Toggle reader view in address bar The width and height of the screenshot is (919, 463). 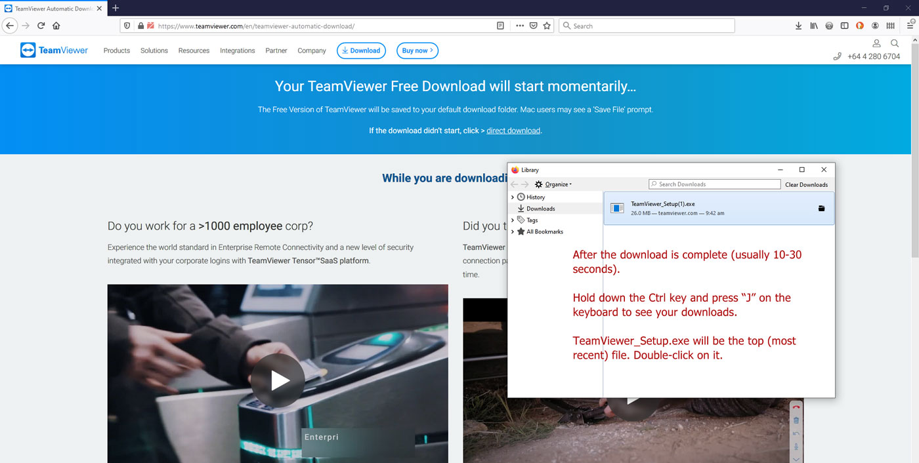(x=500, y=26)
